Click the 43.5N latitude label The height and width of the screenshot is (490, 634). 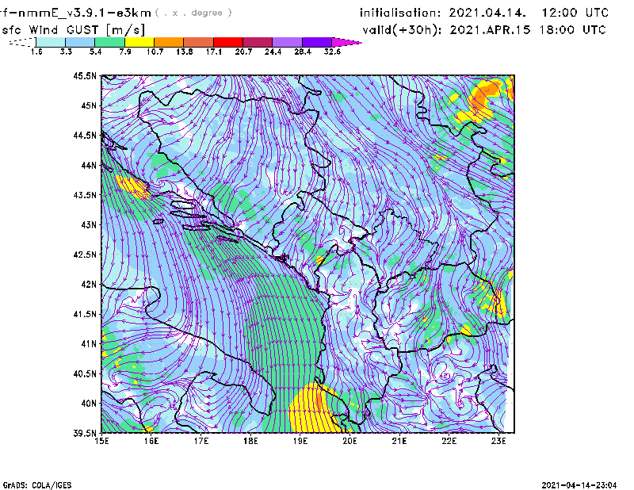click(85, 194)
